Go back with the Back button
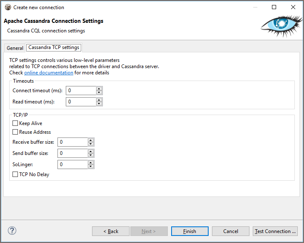304x243 pixels. (x=110, y=231)
